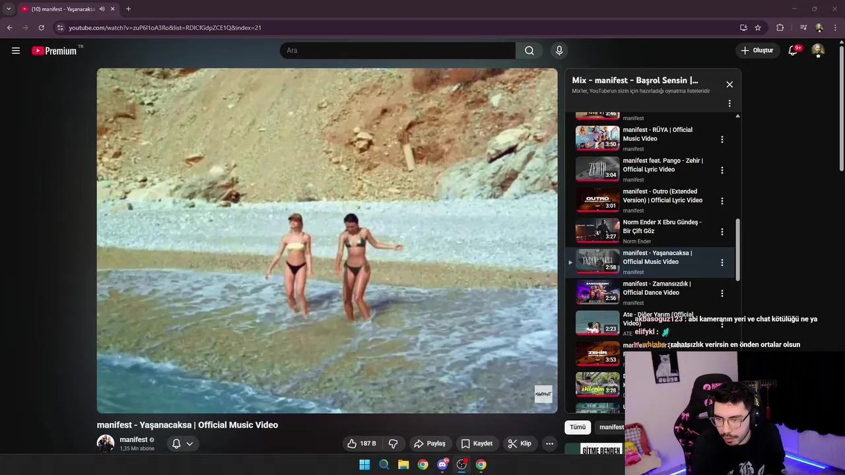Open options for Outro Extended Version item
The image size is (845, 475).
pyautogui.click(x=722, y=201)
